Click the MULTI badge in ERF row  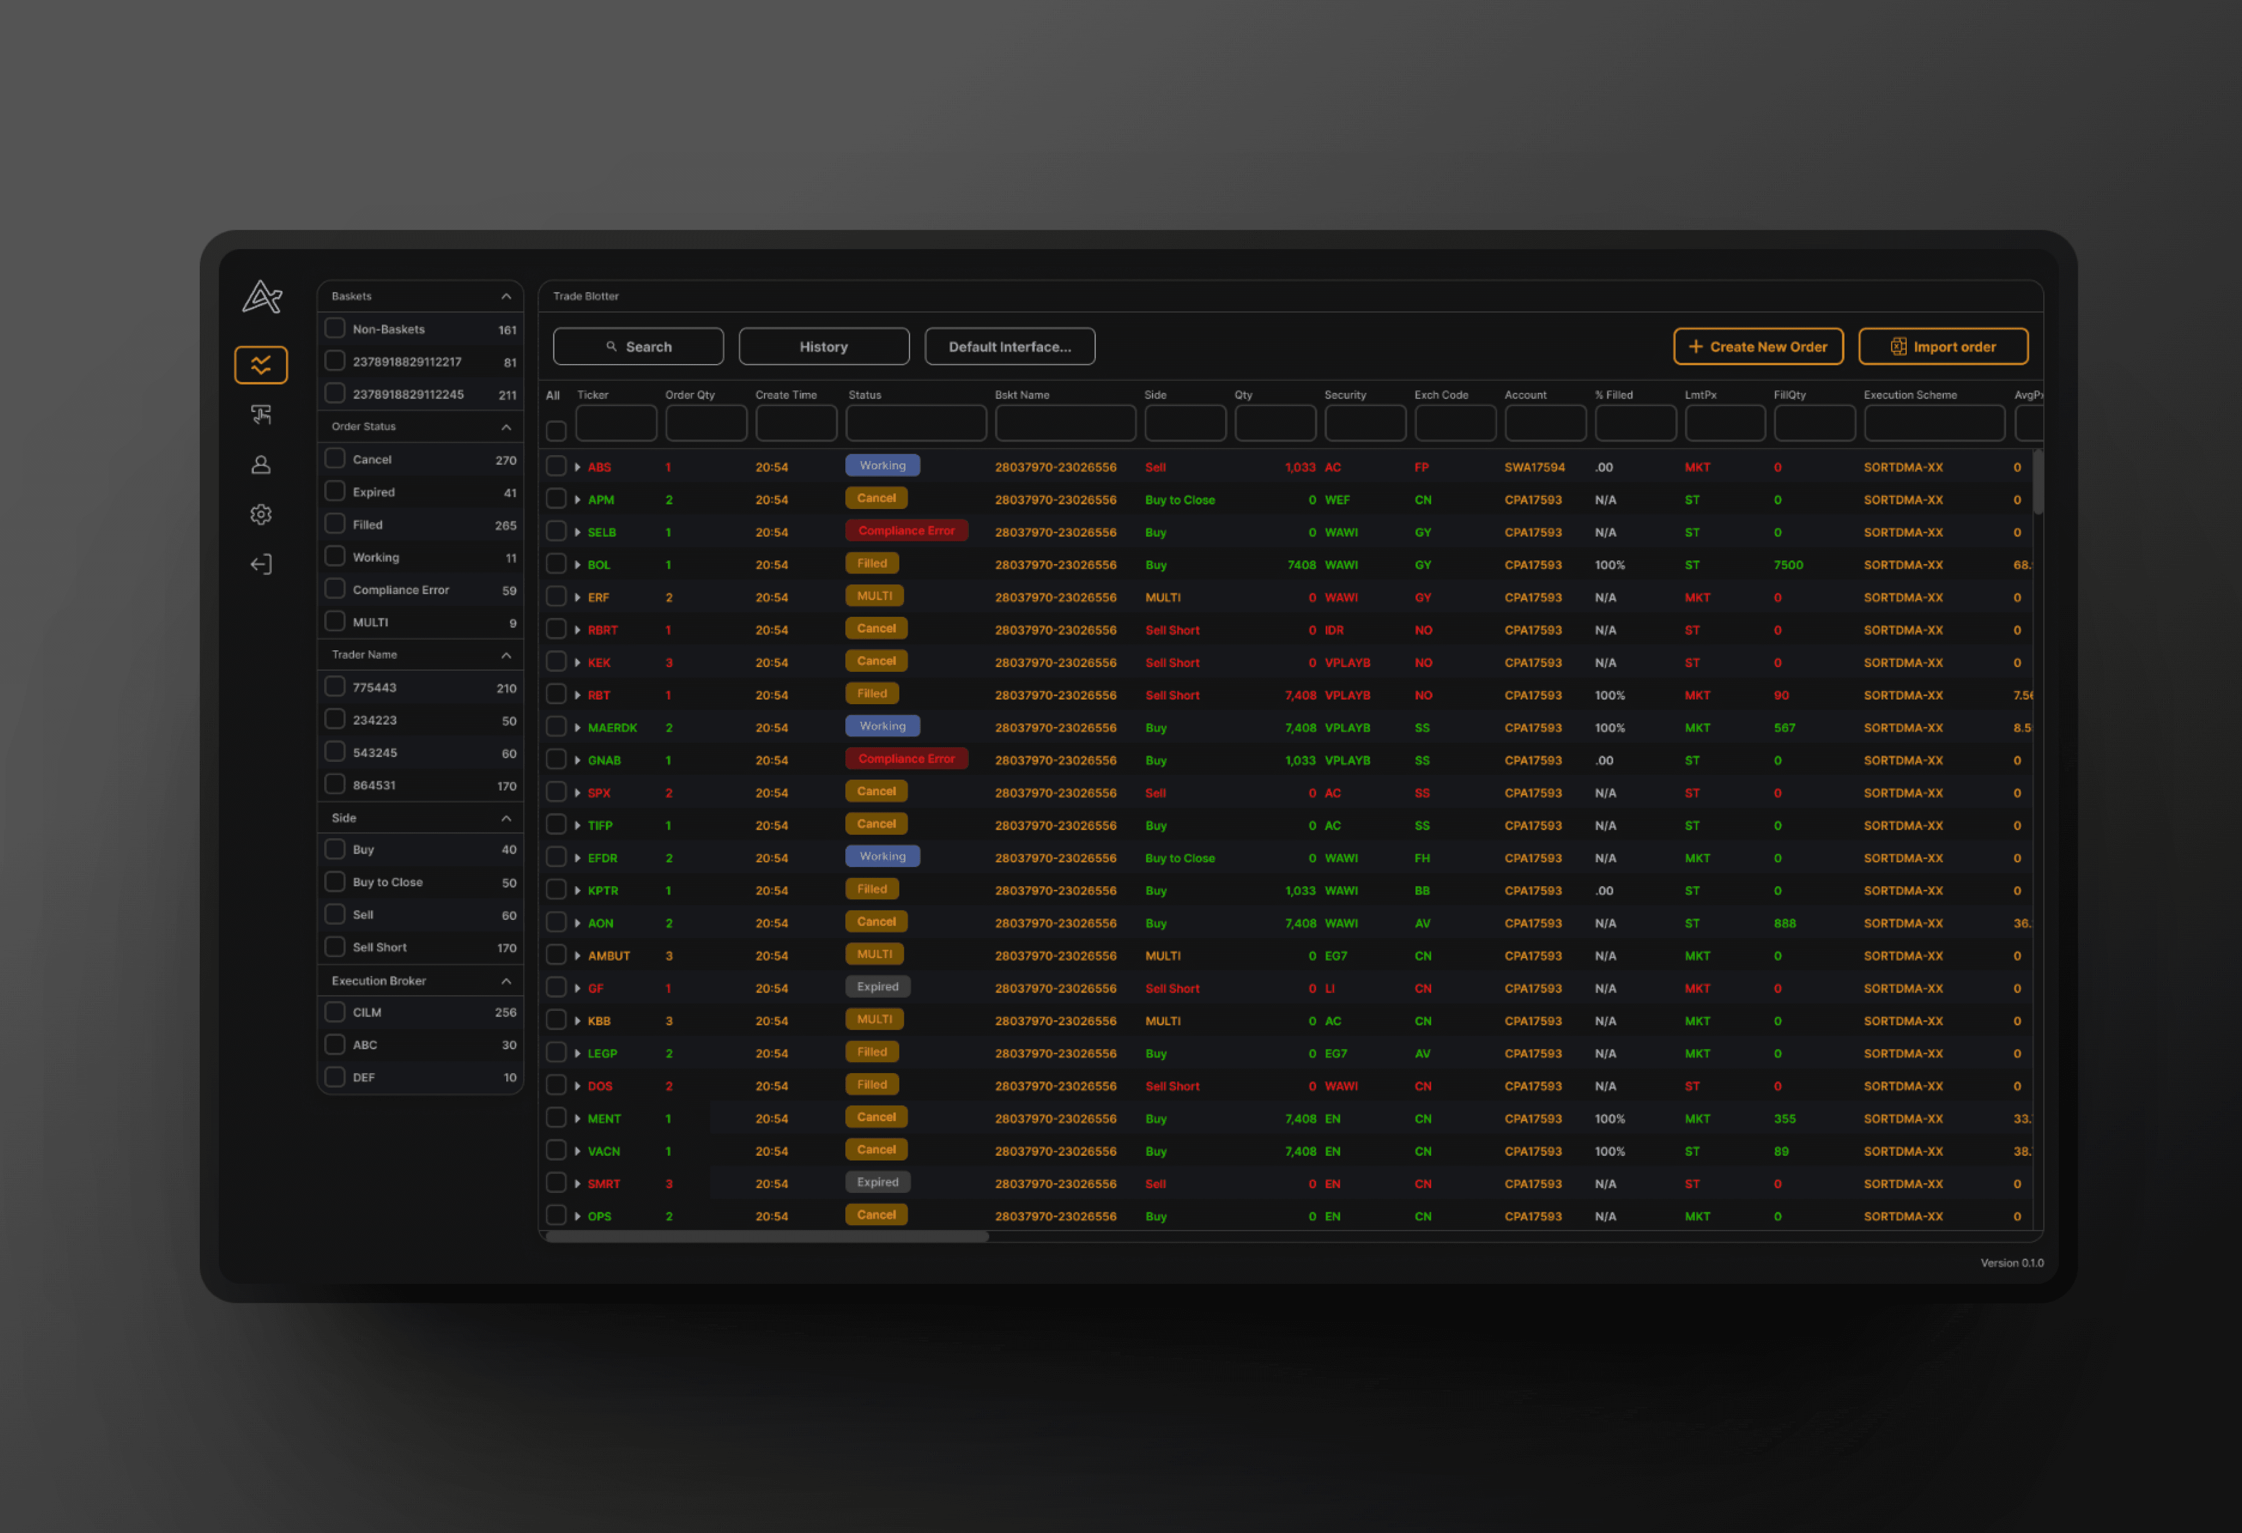(x=875, y=596)
